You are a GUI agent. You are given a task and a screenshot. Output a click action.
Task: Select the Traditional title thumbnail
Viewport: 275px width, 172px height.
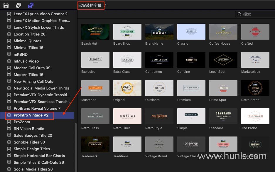(127, 144)
